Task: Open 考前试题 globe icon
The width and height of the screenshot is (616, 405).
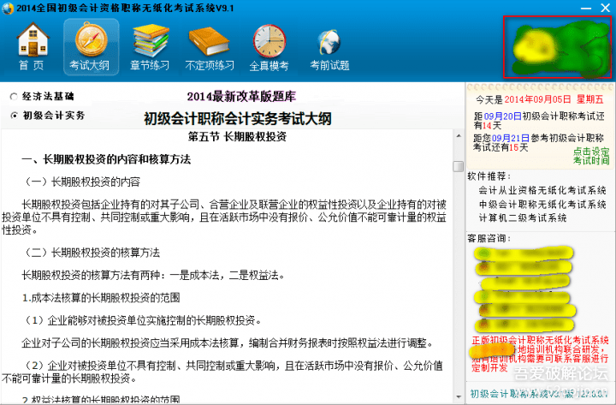Action: [x=329, y=46]
